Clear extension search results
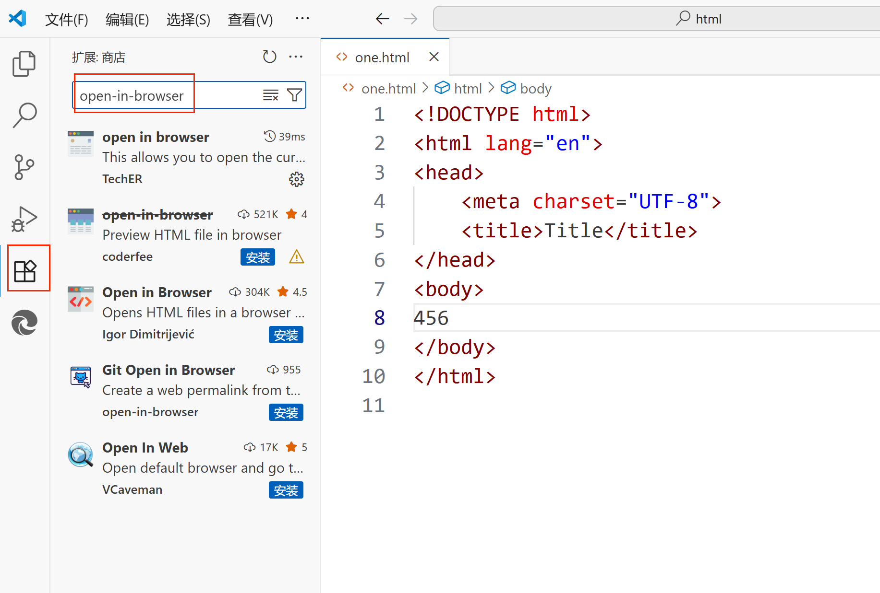880x593 pixels. coord(271,95)
